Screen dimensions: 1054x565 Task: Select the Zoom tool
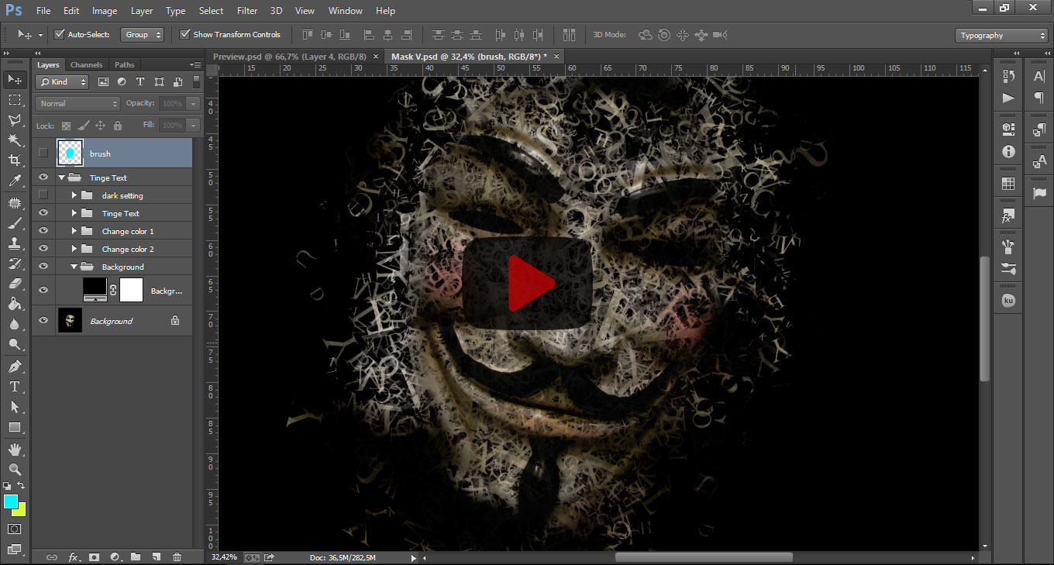tap(14, 470)
